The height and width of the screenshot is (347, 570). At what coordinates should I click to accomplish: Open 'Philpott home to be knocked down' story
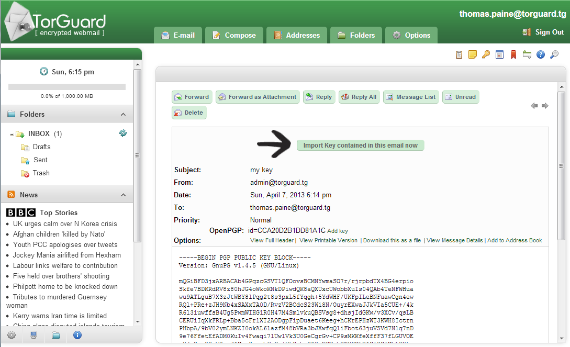65,287
